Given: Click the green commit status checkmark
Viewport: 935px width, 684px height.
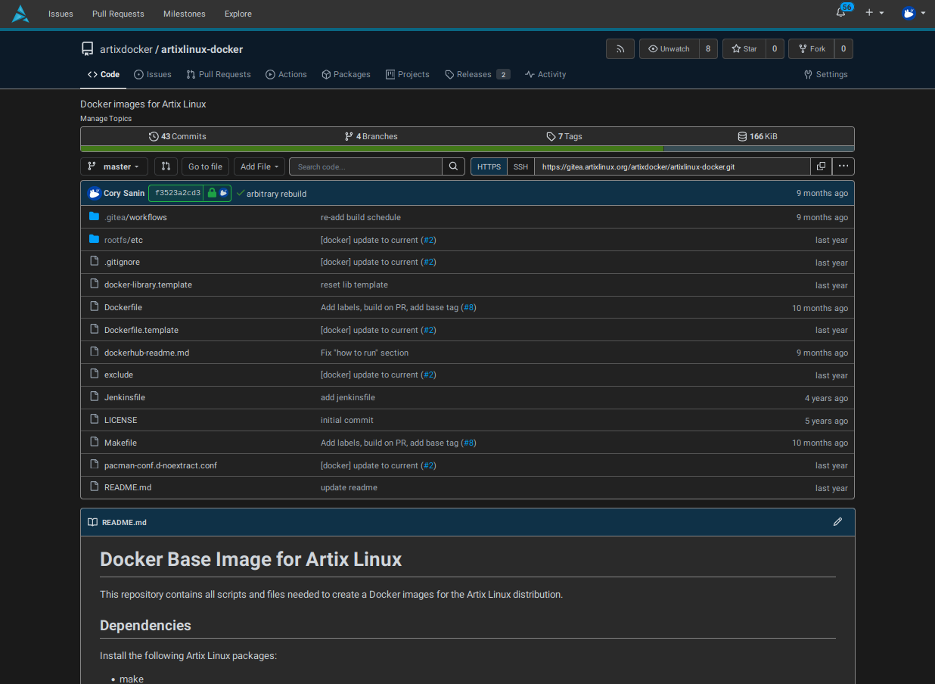Looking at the screenshot, I should [x=241, y=194].
